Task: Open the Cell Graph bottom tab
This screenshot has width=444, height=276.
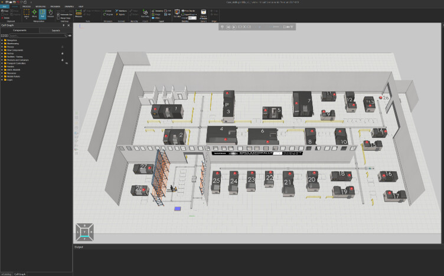Action: [20, 274]
